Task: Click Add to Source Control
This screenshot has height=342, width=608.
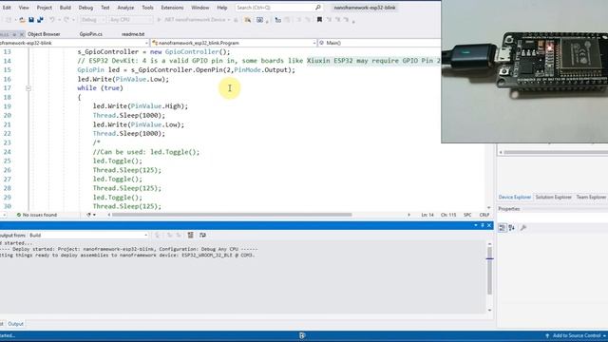Action: (x=576, y=335)
